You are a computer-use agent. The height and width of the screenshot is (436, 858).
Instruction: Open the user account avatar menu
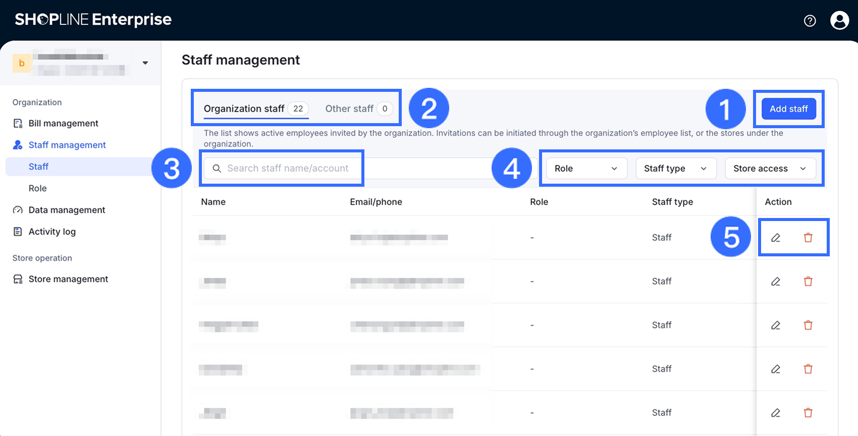[840, 21]
